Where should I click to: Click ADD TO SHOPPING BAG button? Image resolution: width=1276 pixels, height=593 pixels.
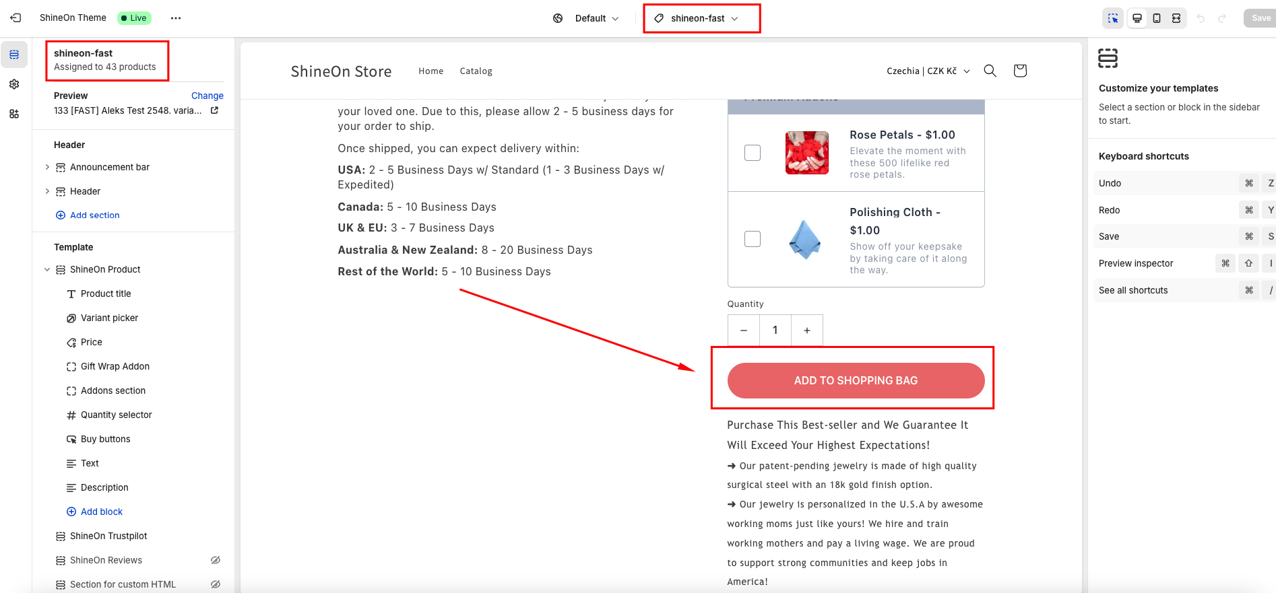pyautogui.click(x=856, y=380)
